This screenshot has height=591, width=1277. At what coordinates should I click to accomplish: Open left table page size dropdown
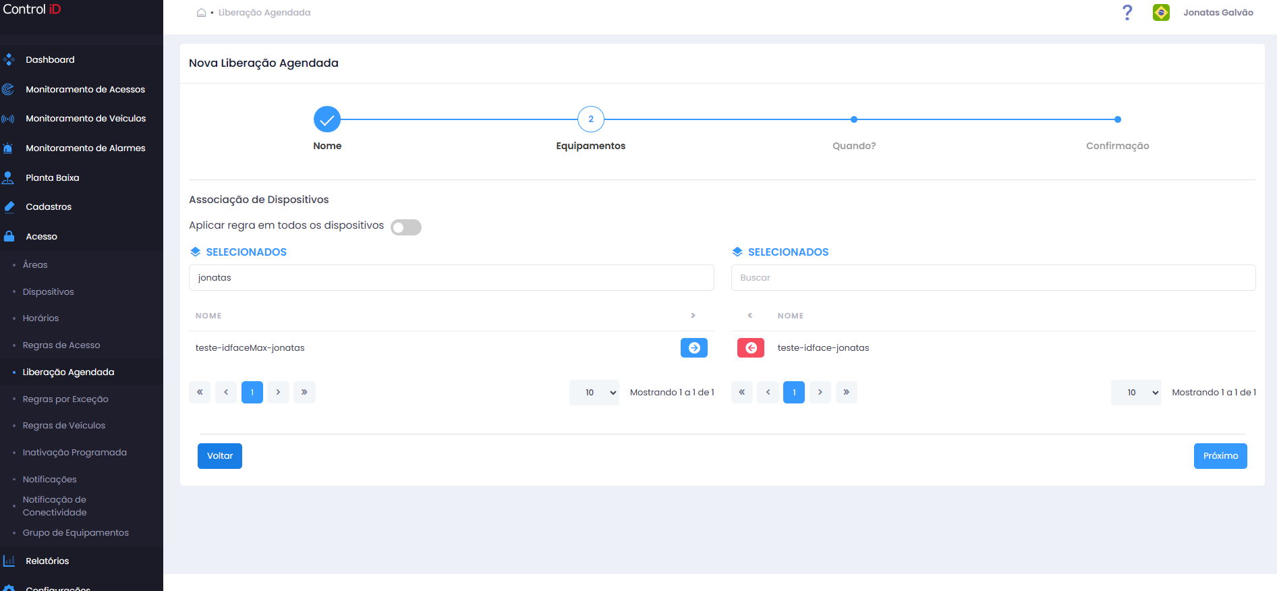[x=594, y=393]
